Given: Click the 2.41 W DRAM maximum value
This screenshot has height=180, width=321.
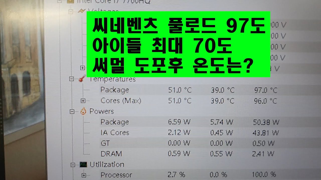Looking at the screenshot, I should [x=263, y=154].
